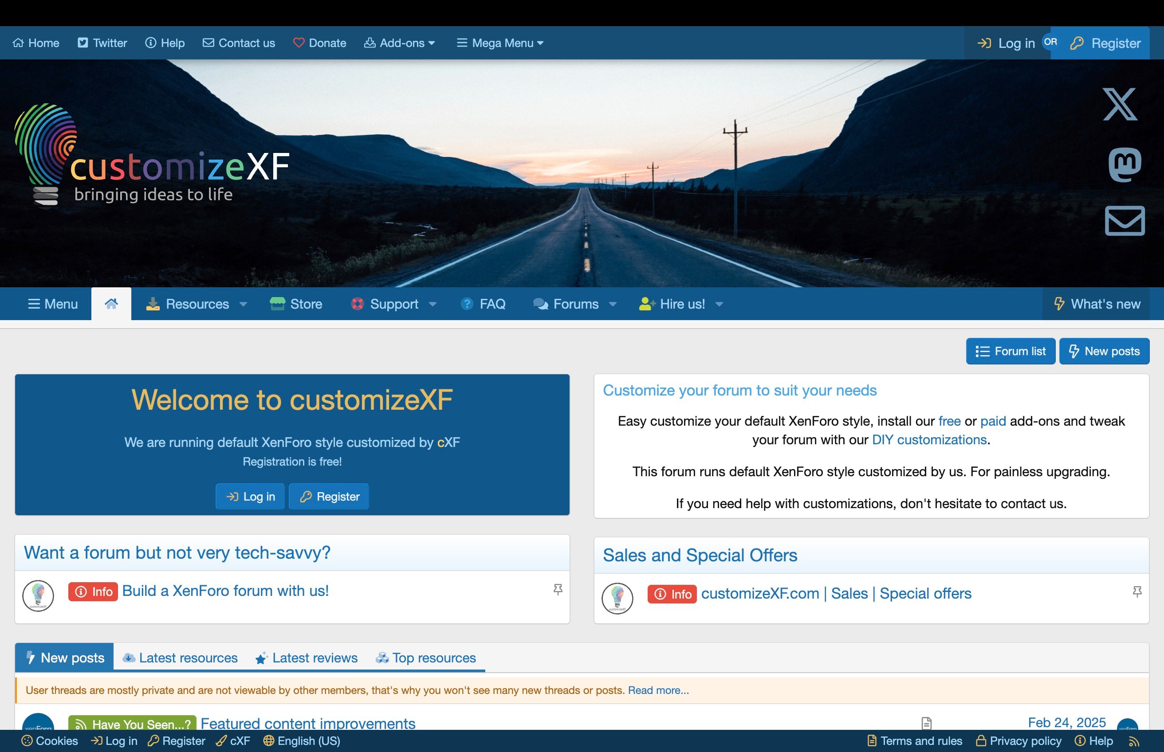Click Register in footer bar

(x=177, y=741)
